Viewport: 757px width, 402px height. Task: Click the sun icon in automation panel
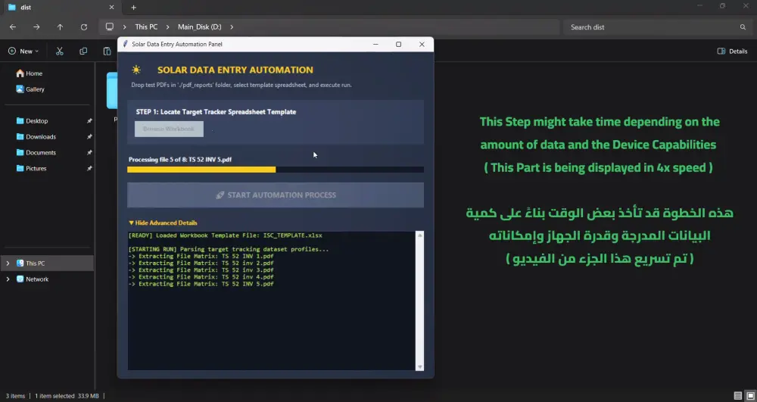[136, 70]
